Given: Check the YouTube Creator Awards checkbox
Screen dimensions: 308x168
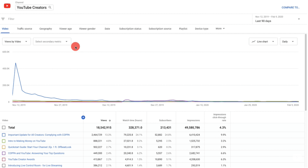Looking at the screenshot, I should (x=4, y=160).
